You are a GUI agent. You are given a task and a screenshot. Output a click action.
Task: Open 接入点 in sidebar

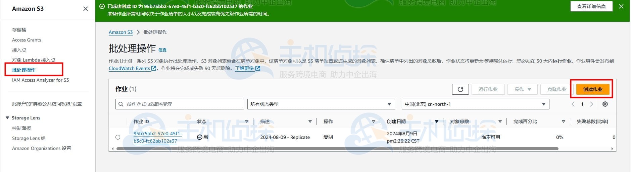[x=19, y=50]
